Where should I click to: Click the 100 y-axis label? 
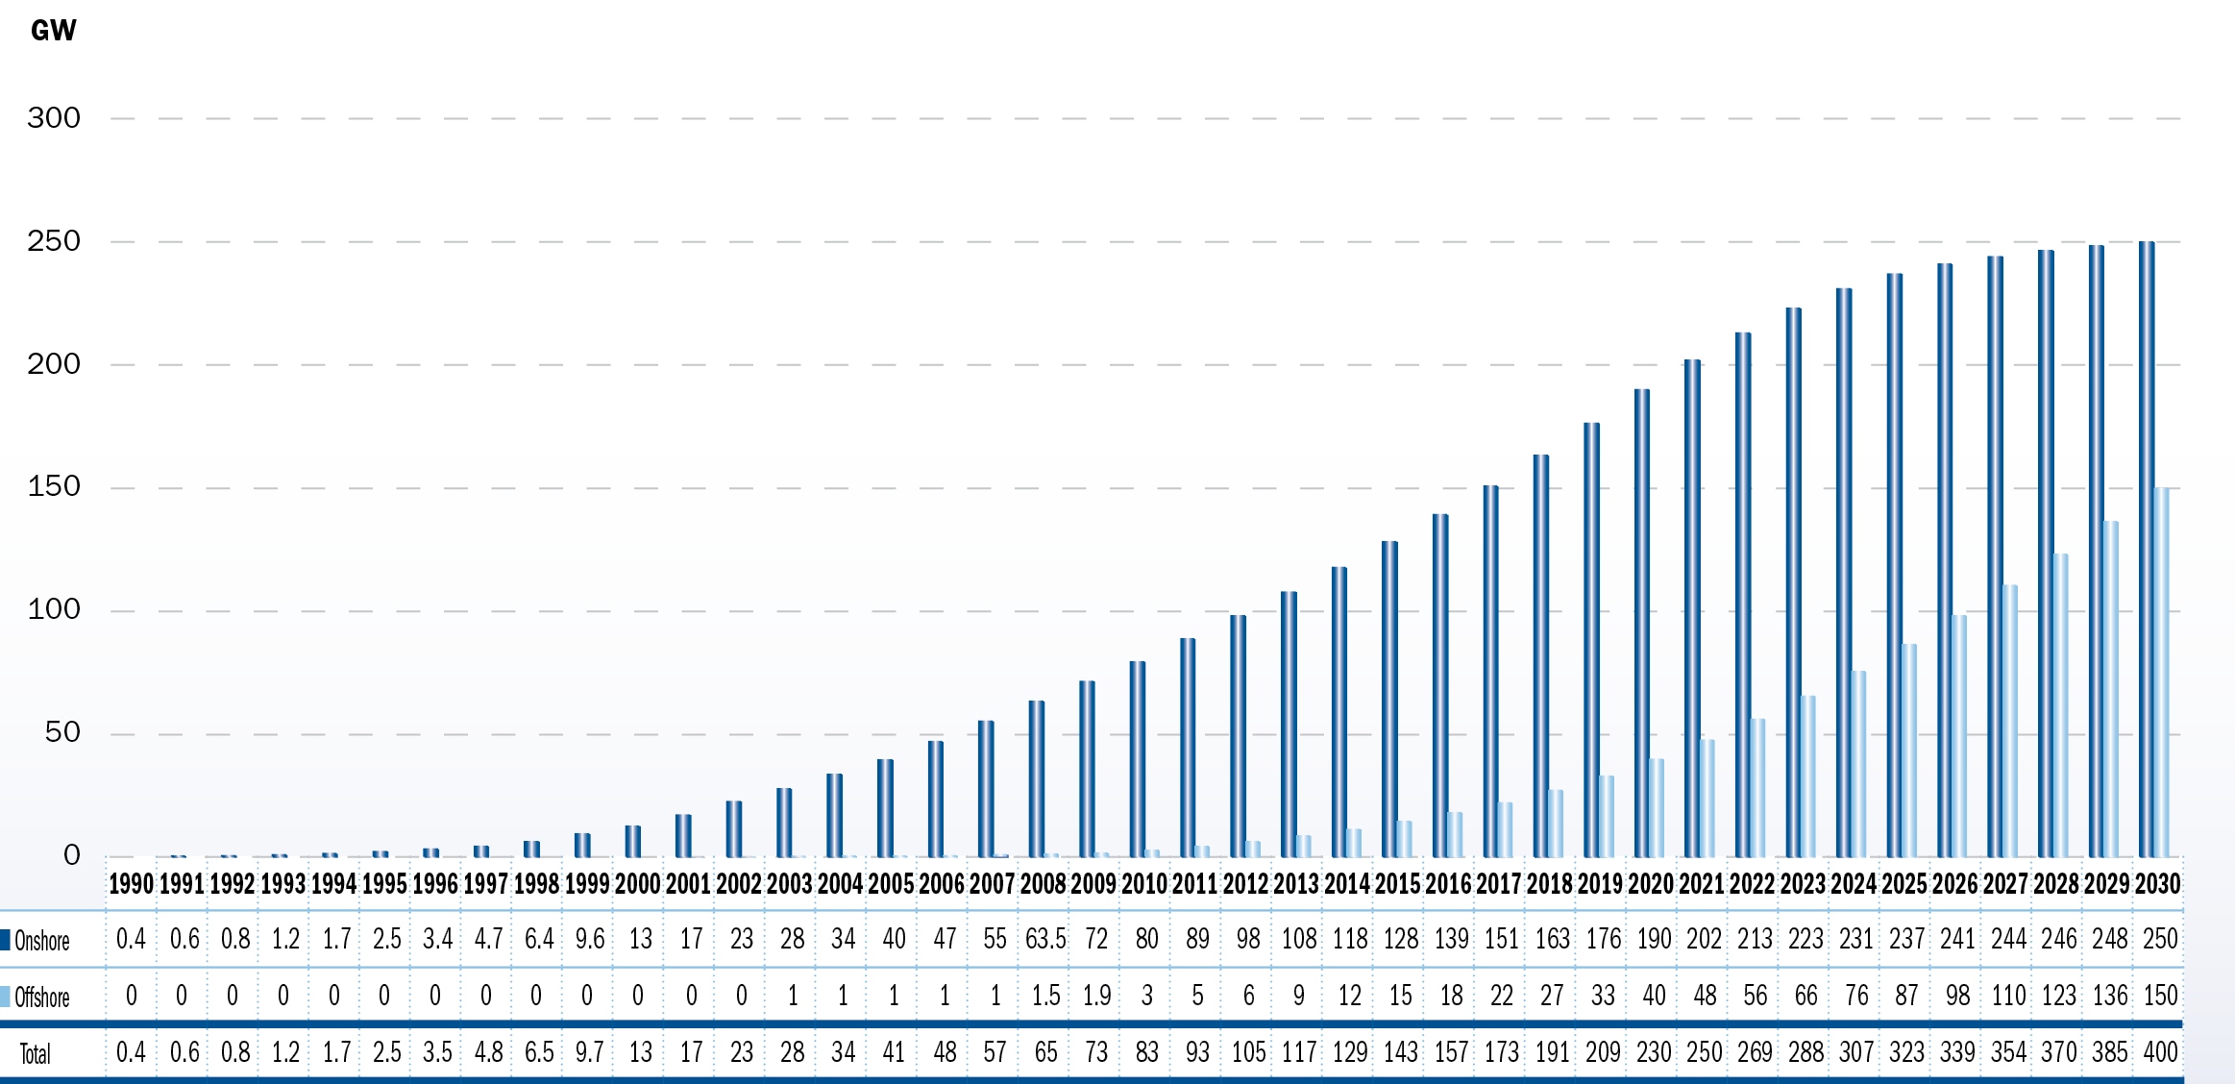tap(54, 609)
